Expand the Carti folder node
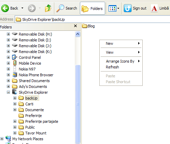Image resolution: width=170 pixels, height=144 pixels. [15, 104]
